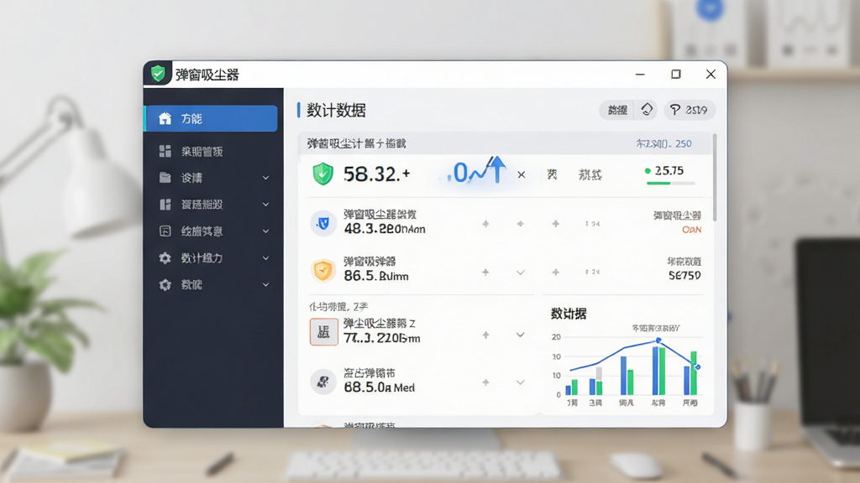
Task: Open the selected blue home item in sidebar
Action: 211,118
